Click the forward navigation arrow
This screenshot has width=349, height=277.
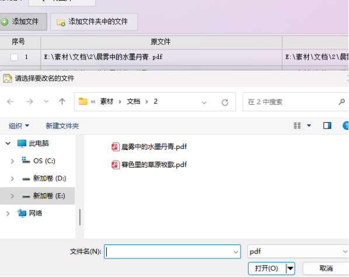[x=29, y=102]
